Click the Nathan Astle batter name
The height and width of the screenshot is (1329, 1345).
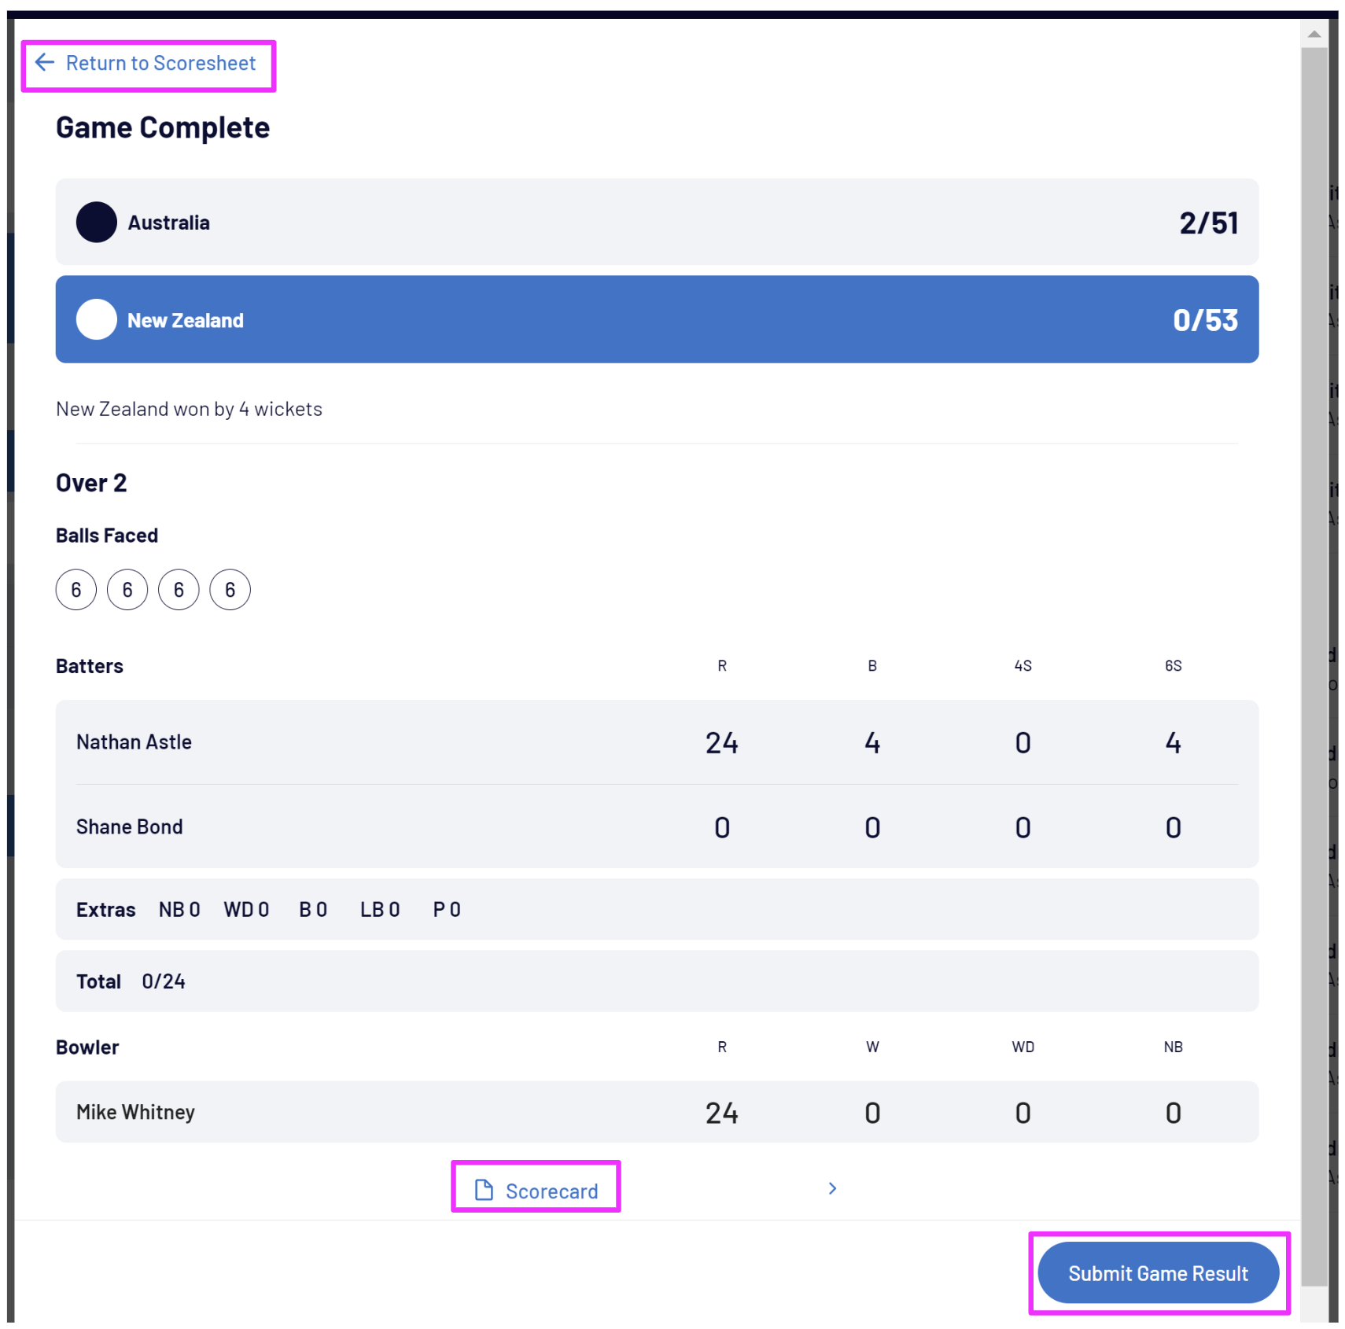pyautogui.click(x=134, y=742)
